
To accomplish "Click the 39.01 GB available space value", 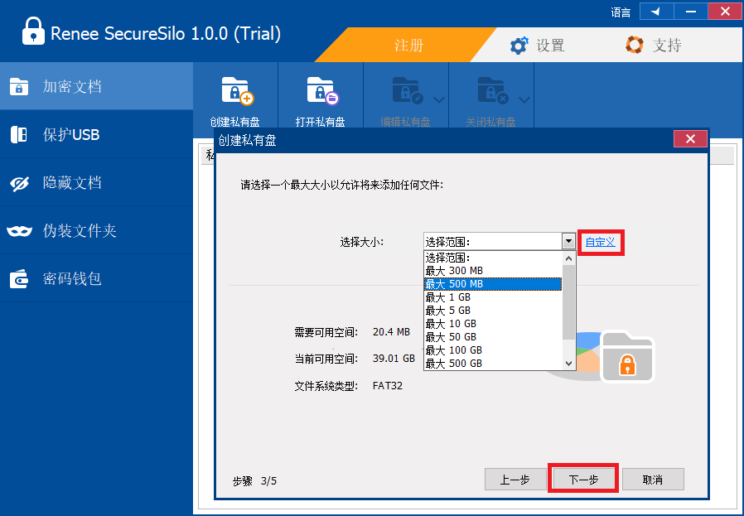I will (394, 359).
